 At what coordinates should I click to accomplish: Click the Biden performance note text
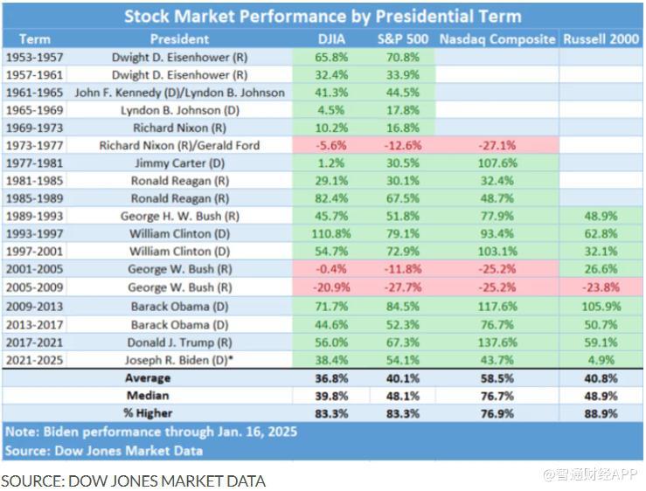click(x=150, y=432)
